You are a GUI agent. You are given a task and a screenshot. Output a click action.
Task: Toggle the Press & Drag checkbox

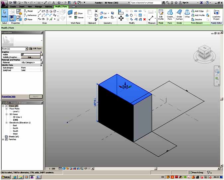tap(190, 172)
